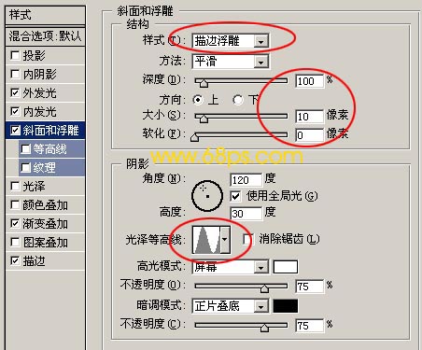Screen dimensions: 422x350
Task: Click the 高度 altitude field showing 30
Action: 246,214
